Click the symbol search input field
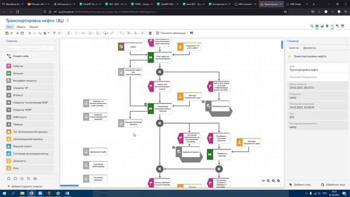 click(x=30, y=48)
